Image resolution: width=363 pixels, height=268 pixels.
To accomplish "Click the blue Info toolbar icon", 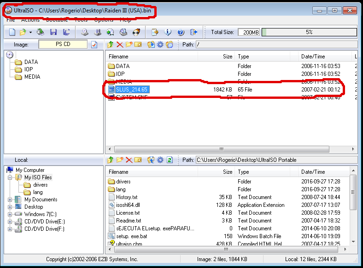I will (168, 32).
